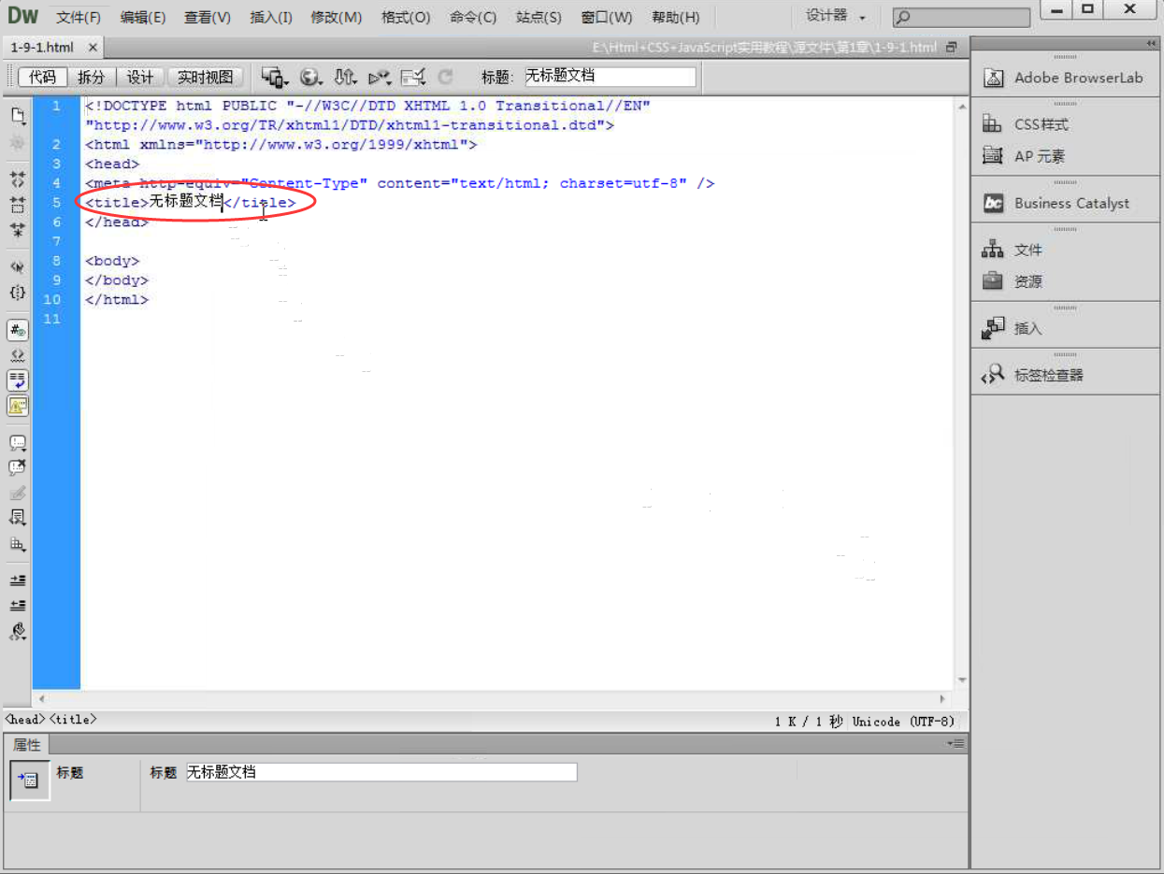Open W3C Validation dropdown

[380, 78]
